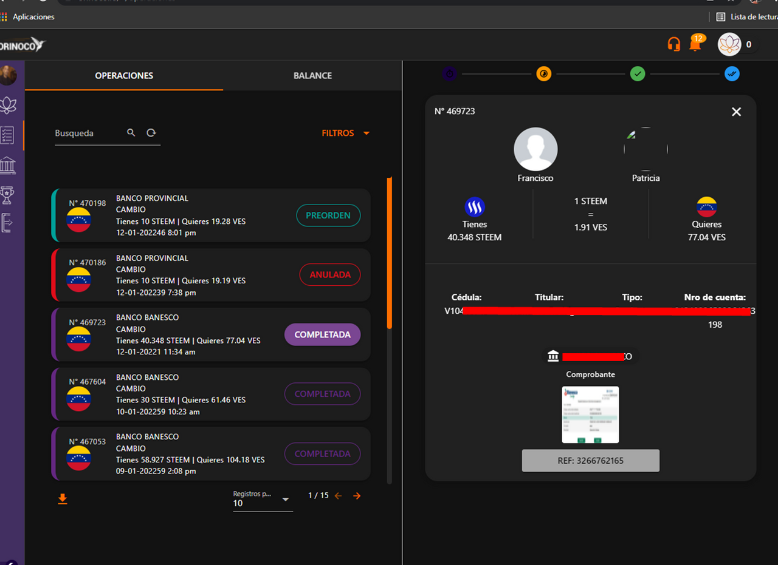This screenshot has height=565, width=778.
Task: Select operation N° 467053 card
Action: [x=211, y=454]
